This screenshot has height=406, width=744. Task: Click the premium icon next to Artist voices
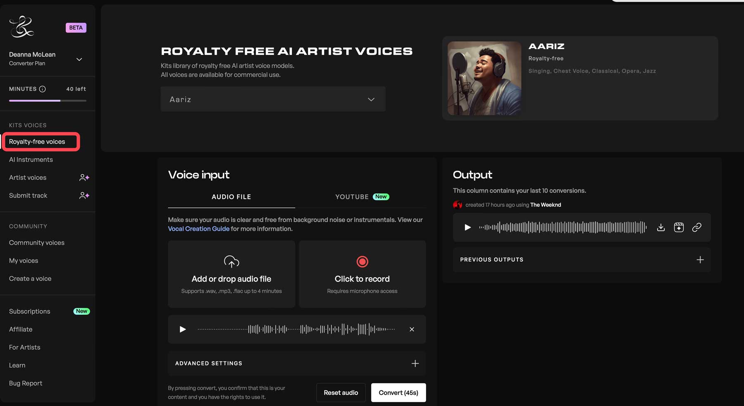tap(84, 177)
